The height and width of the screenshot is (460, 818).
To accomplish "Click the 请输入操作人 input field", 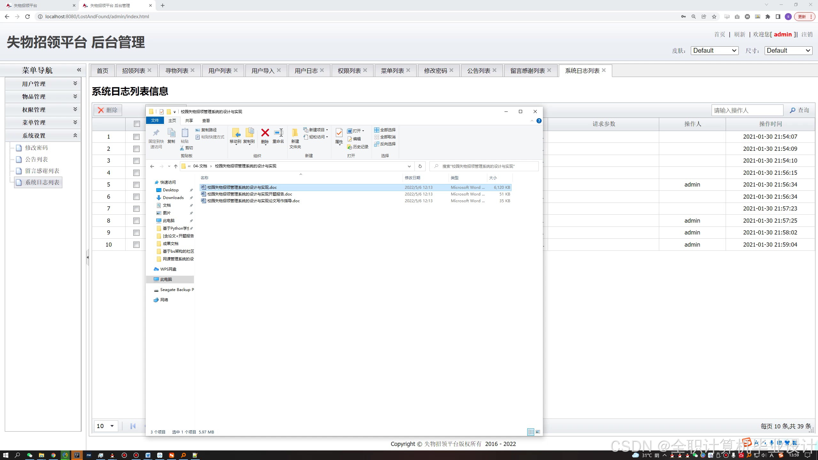I will coord(747,110).
